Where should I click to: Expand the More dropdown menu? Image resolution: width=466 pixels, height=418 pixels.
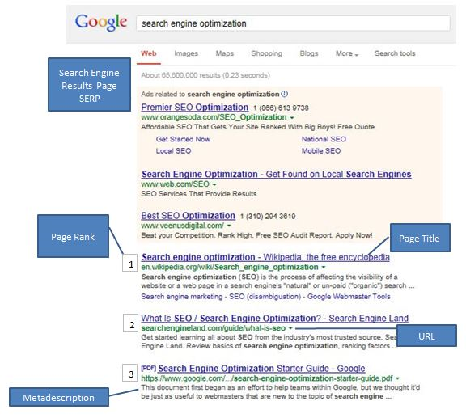pyautogui.click(x=347, y=53)
